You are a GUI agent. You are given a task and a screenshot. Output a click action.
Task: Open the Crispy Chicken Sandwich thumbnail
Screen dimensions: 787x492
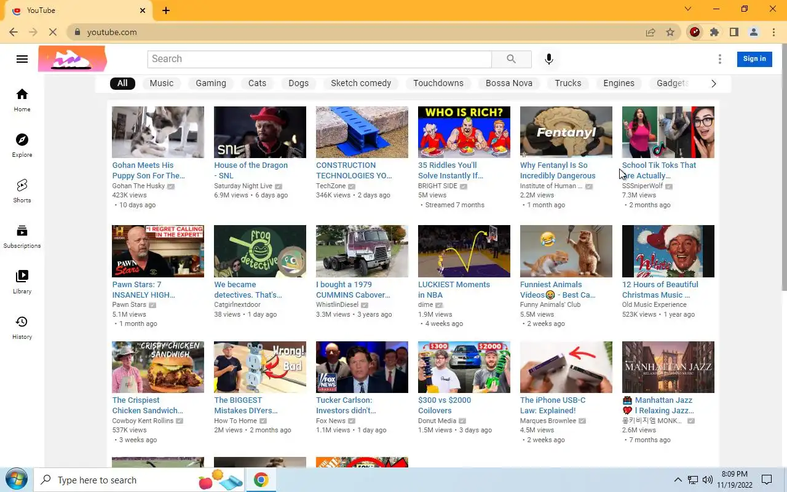[158, 367]
